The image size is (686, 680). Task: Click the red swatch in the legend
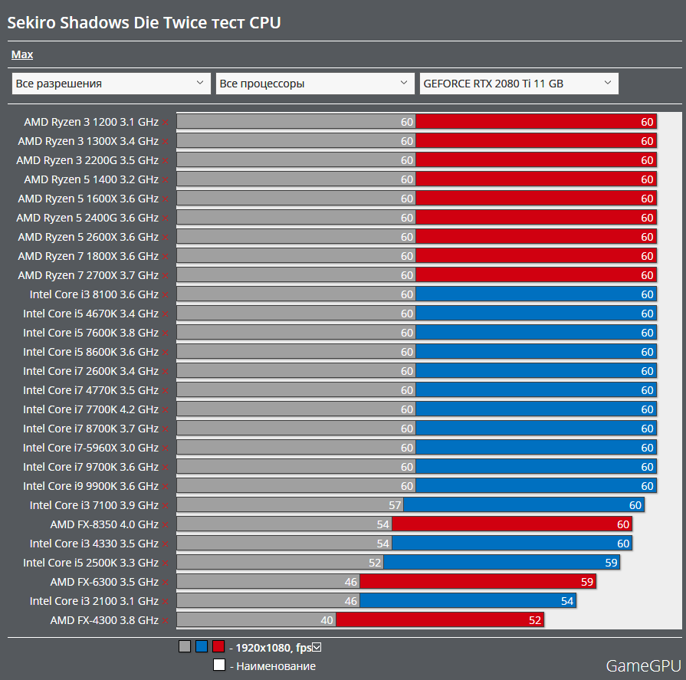pyautogui.click(x=218, y=646)
